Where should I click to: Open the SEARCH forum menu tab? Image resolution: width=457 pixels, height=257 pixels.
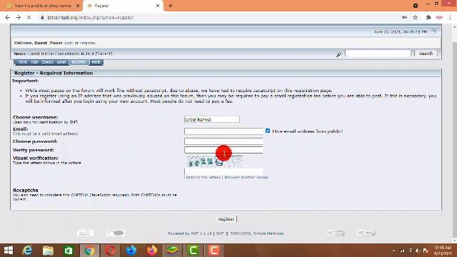tap(47, 62)
